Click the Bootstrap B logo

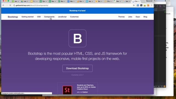coord(78,38)
